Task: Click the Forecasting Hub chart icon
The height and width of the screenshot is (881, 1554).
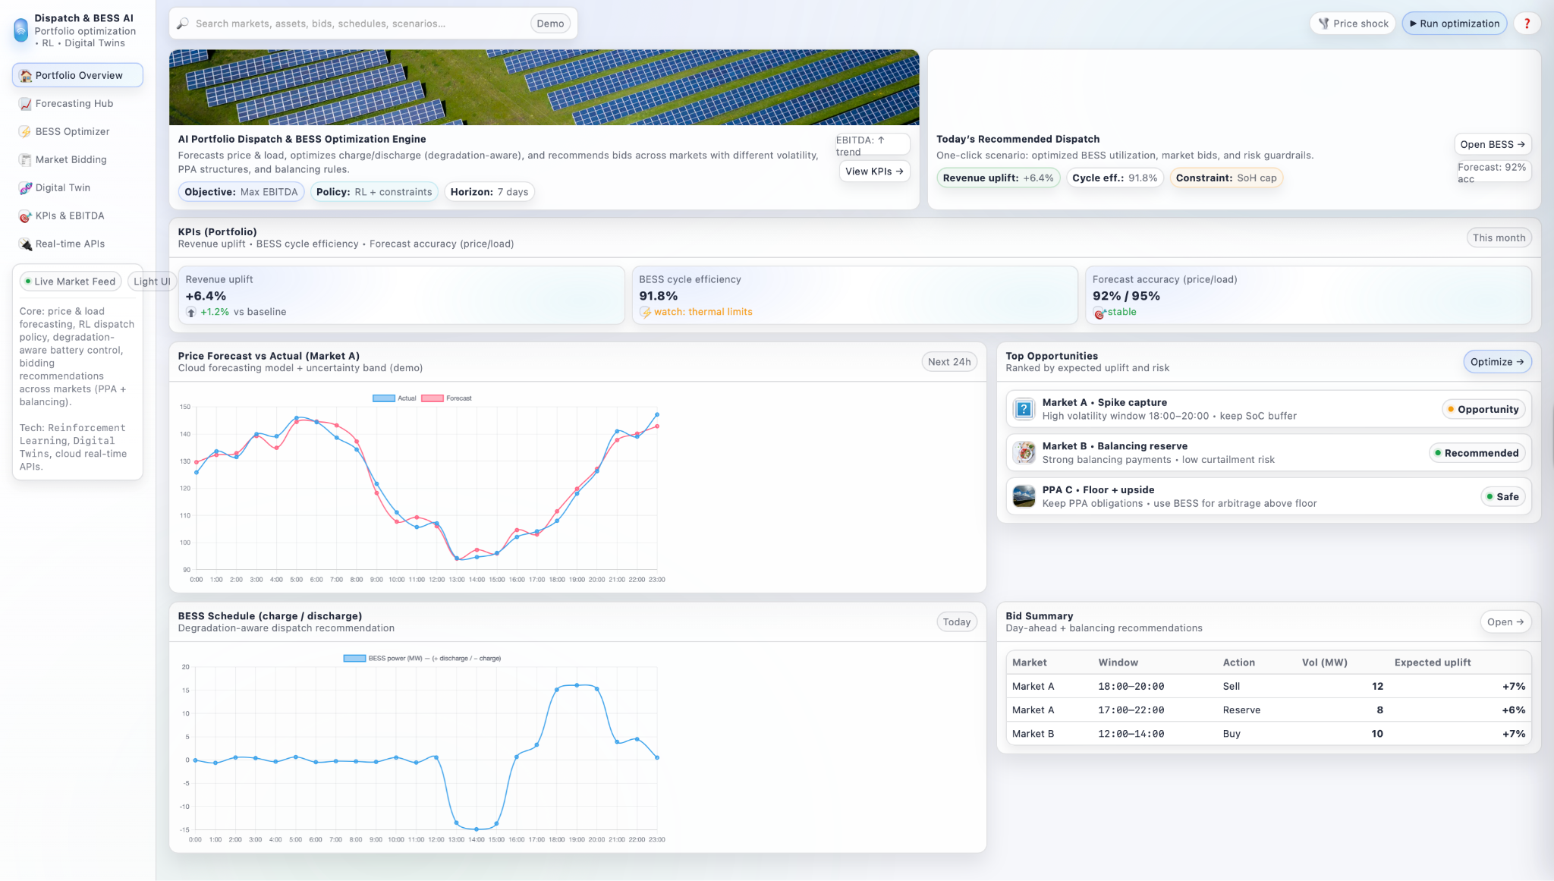Action: click(x=25, y=104)
